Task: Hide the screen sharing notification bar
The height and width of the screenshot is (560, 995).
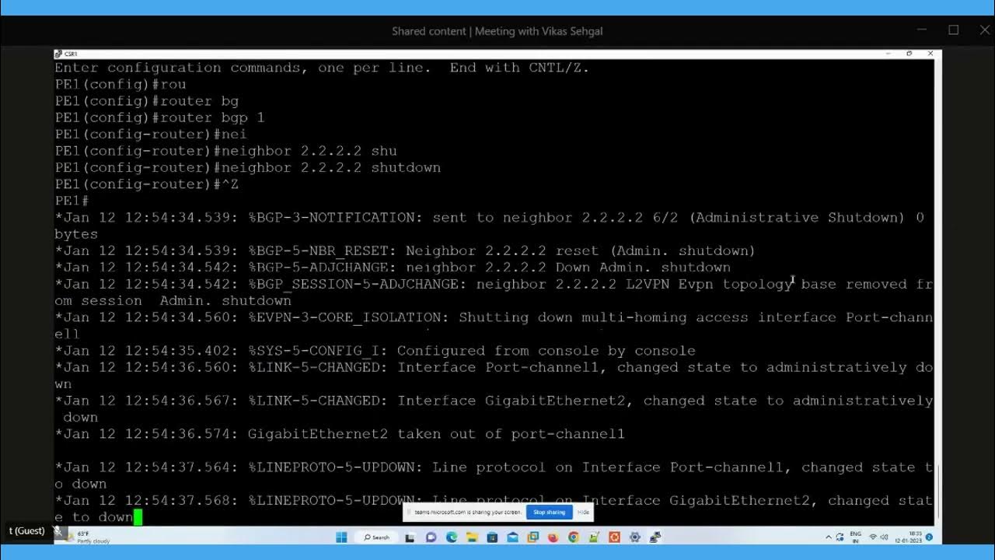Action: [x=583, y=512]
